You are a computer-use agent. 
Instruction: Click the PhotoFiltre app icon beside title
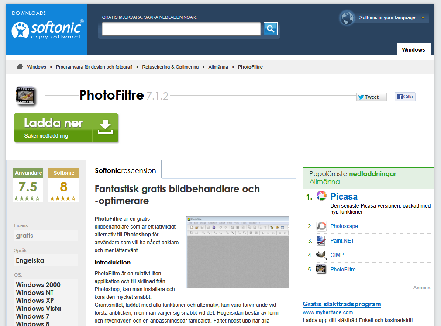tap(26, 96)
